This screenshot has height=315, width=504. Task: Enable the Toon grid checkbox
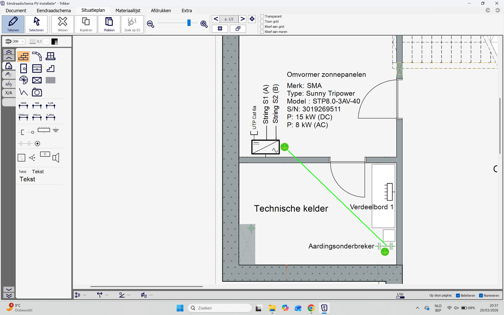[x=262, y=22]
